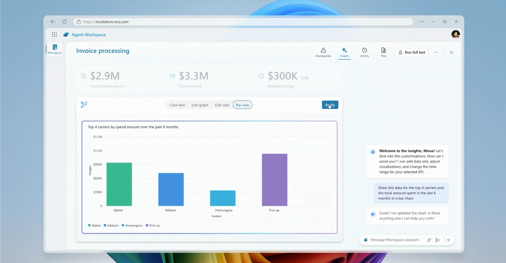506x263 pixels.
Task: Click the Apply button
Action: pos(330,105)
